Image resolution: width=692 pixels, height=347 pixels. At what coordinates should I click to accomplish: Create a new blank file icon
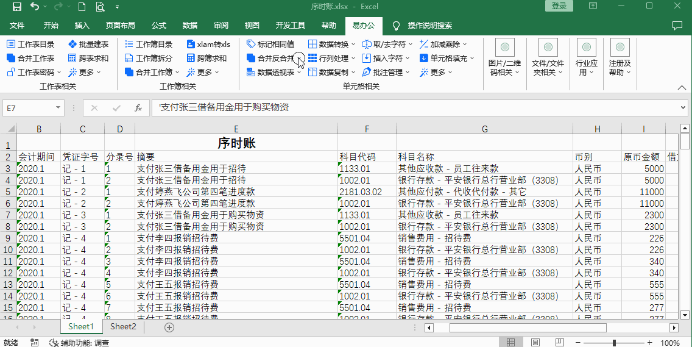pos(82,7)
